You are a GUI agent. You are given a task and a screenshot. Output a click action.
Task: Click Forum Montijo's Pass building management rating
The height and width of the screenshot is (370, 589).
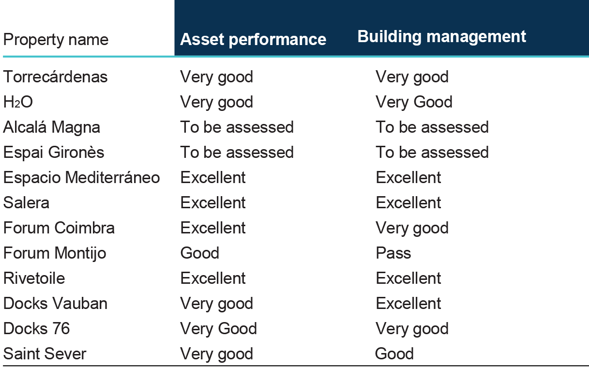point(393,253)
